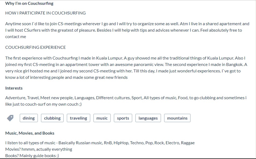Click the Why I'm on Couchsurfing heading

pos(29,3)
